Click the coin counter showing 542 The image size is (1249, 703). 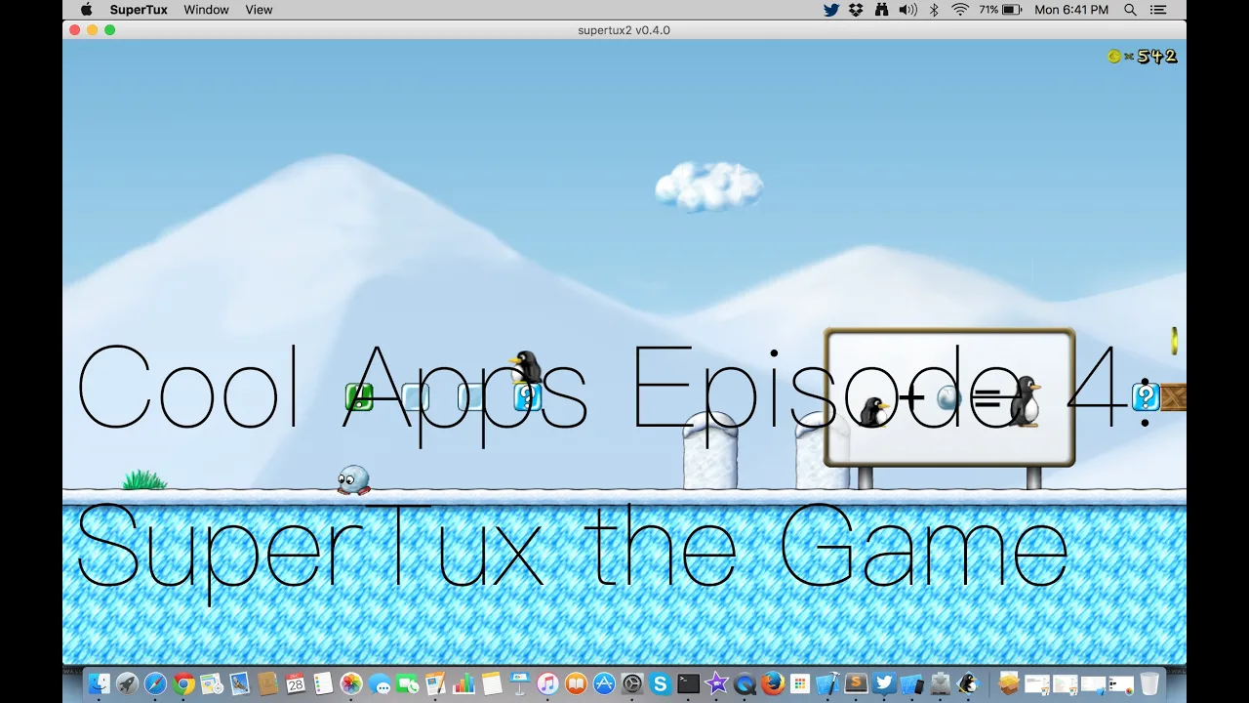(x=1142, y=57)
